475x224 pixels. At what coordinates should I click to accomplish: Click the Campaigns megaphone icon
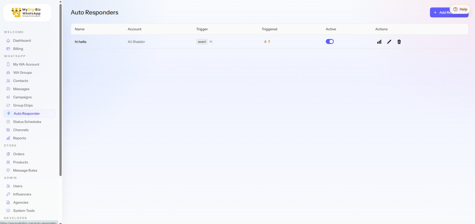pyautogui.click(x=8, y=97)
